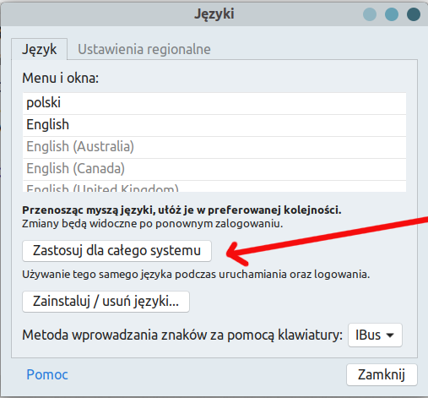Click the darkest window control circle
428x398 pixels.
(x=414, y=14)
